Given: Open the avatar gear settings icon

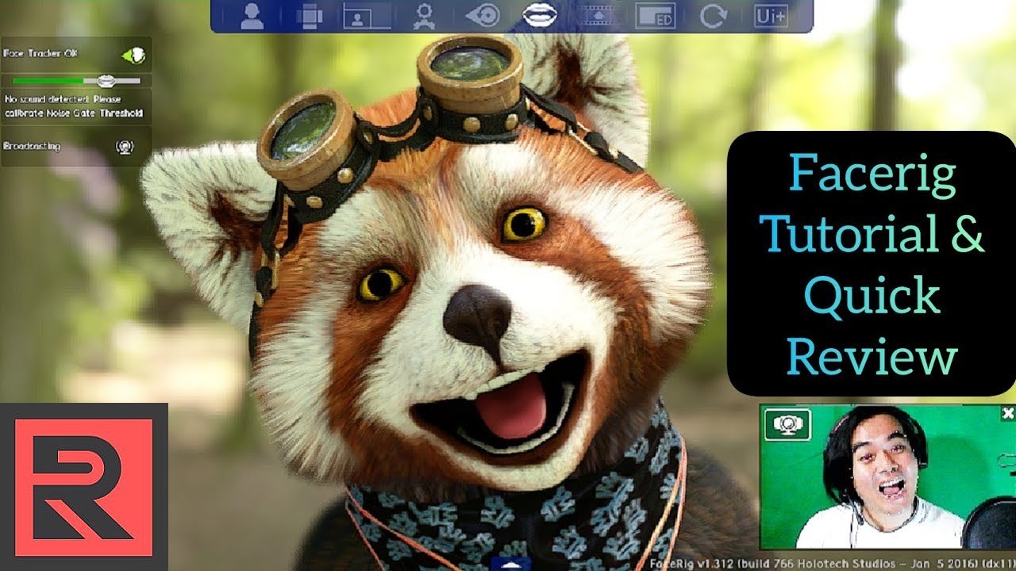Looking at the screenshot, I should point(425,16).
